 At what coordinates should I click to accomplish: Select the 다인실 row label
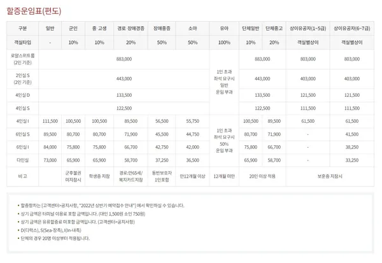click(23, 160)
